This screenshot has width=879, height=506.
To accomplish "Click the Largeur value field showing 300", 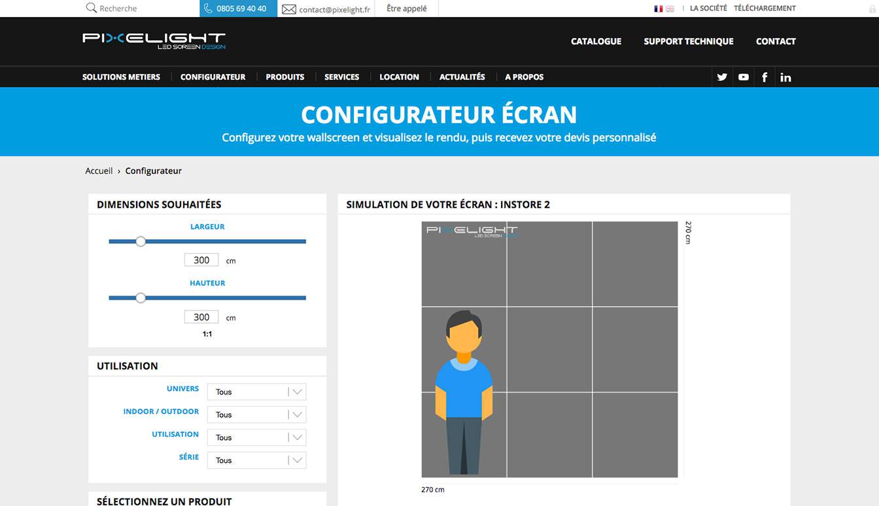I will pyautogui.click(x=201, y=260).
